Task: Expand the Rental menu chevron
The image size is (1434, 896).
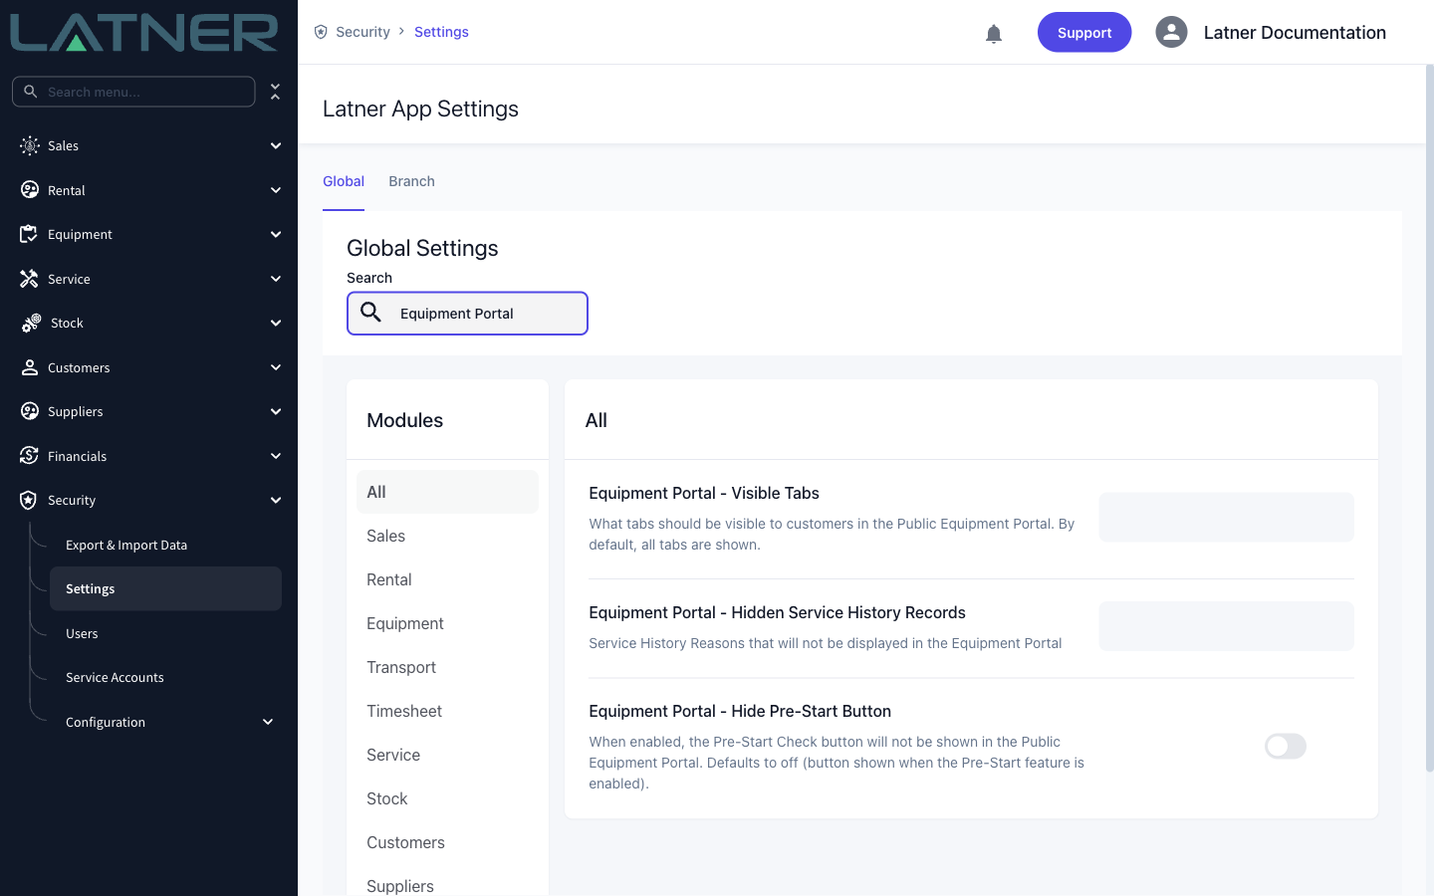Action: [276, 190]
